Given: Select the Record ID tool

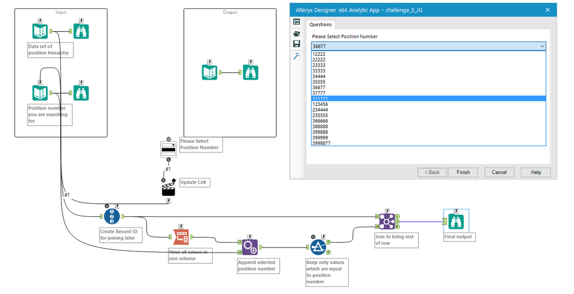Looking at the screenshot, I should click(x=112, y=217).
